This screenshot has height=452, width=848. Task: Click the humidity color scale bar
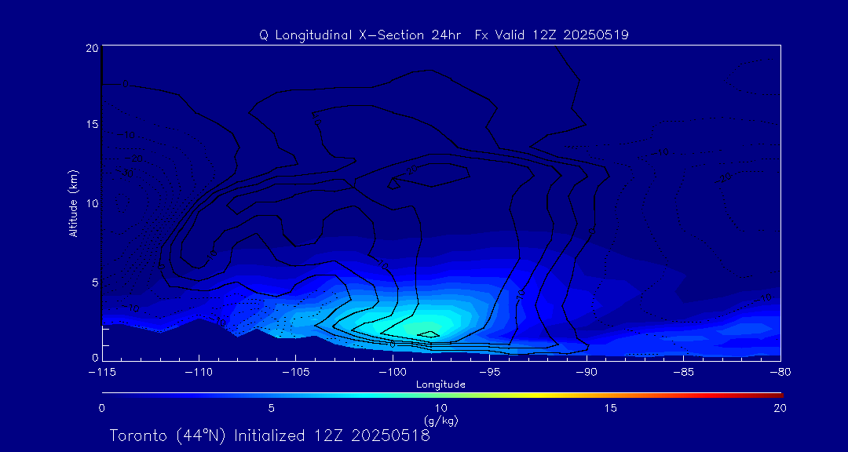click(x=442, y=395)
